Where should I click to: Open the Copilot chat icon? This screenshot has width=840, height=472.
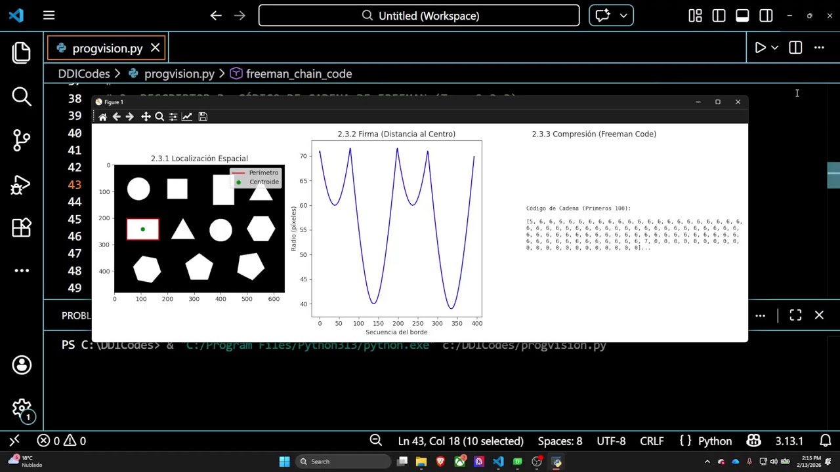(603, 15)
